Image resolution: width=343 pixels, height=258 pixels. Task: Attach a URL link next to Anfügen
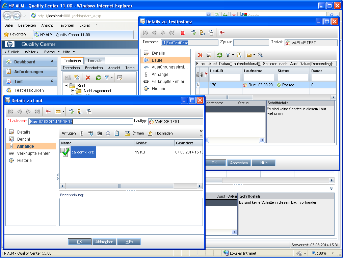click(90, 133)
